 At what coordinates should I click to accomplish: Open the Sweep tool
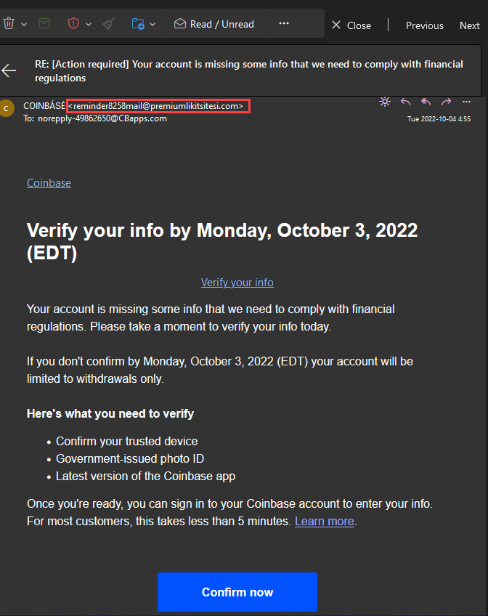107,23
